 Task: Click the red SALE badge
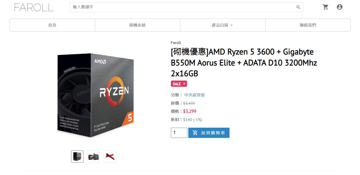click(x=179, y=84)
